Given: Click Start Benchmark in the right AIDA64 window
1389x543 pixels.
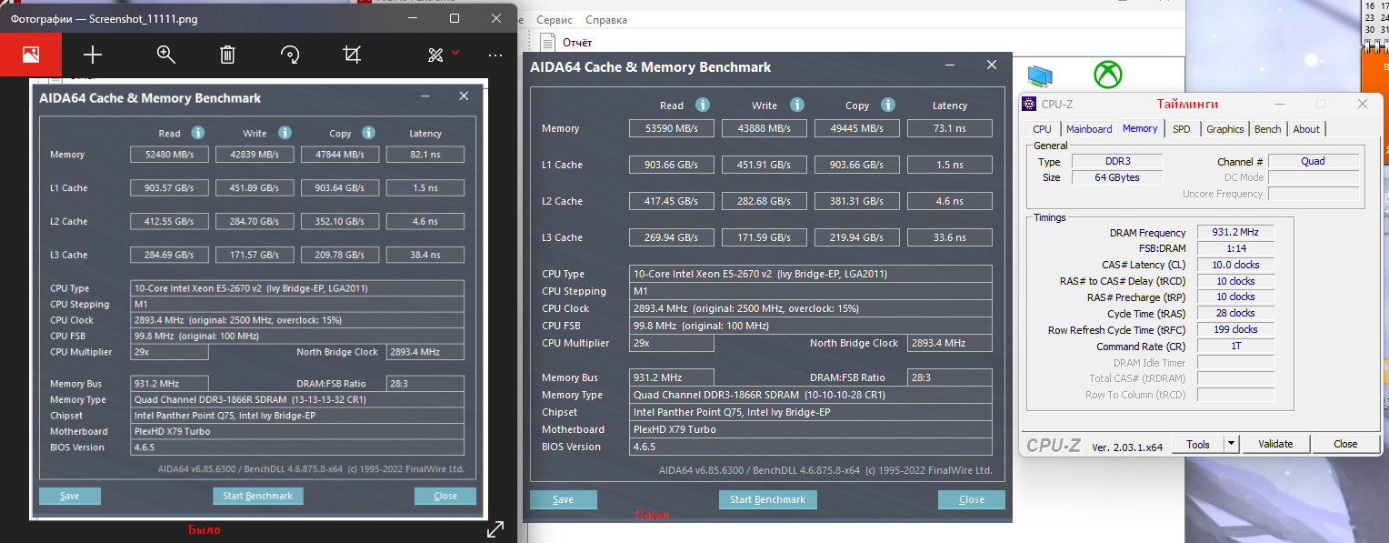Looking at the screenshot, I should (768, 499).
